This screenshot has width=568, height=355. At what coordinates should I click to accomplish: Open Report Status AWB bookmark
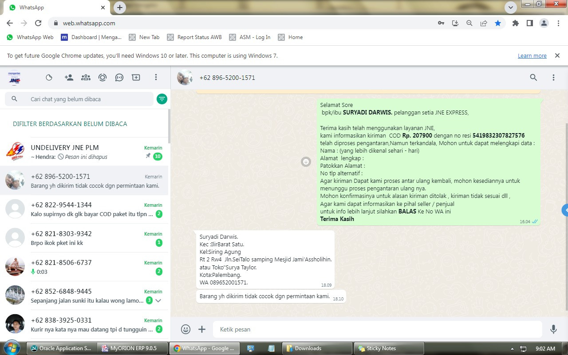point(194,37)
